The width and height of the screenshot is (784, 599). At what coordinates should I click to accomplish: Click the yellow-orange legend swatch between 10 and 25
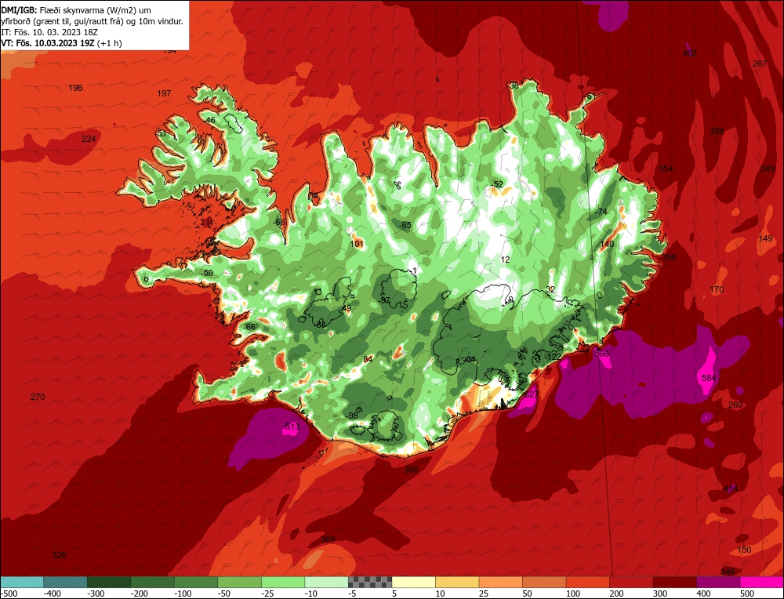[457, 582]
